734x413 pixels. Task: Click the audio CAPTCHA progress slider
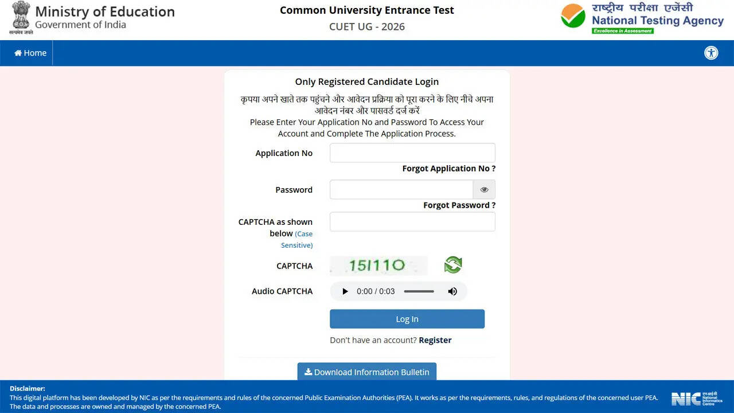(x=419, y=291)
